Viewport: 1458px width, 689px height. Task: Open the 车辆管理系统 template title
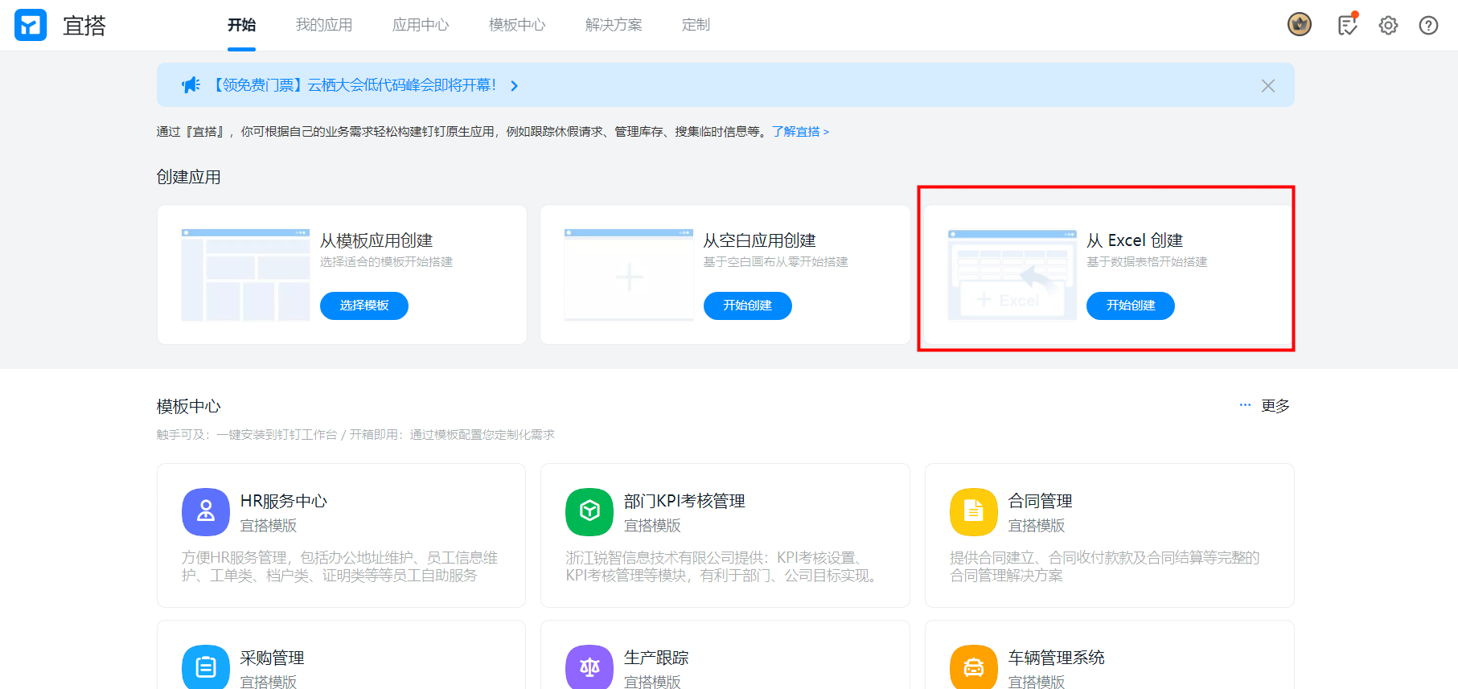[1056, 658]
